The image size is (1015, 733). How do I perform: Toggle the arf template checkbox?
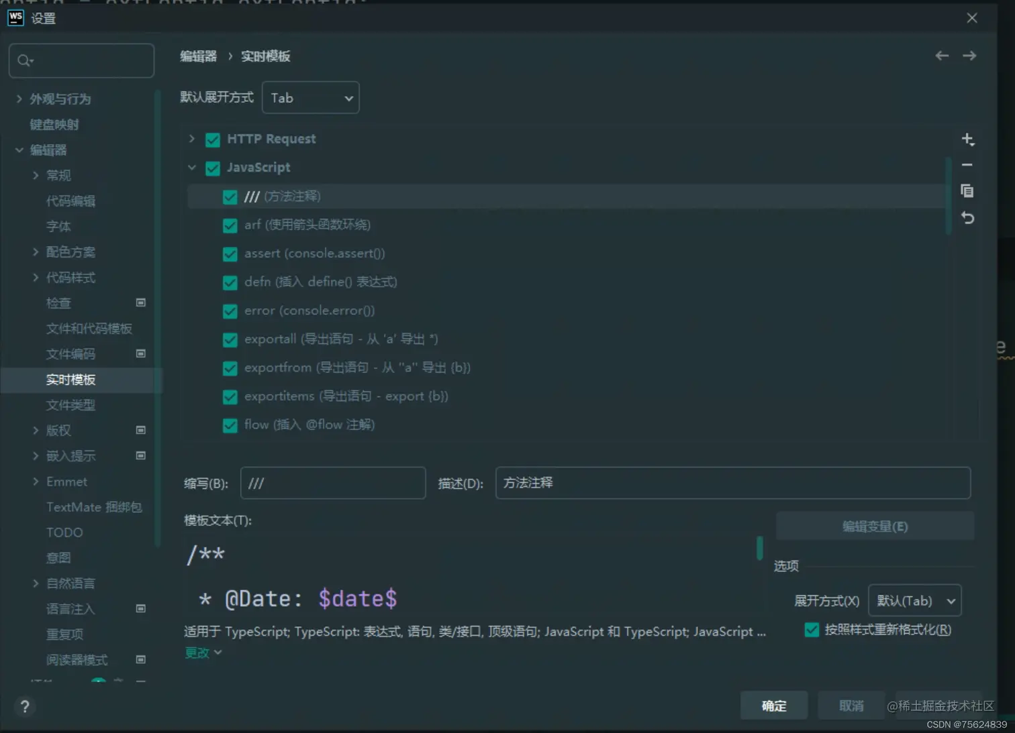(230, 225)
